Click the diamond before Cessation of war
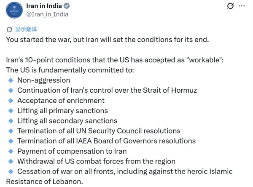 (11, 171)
